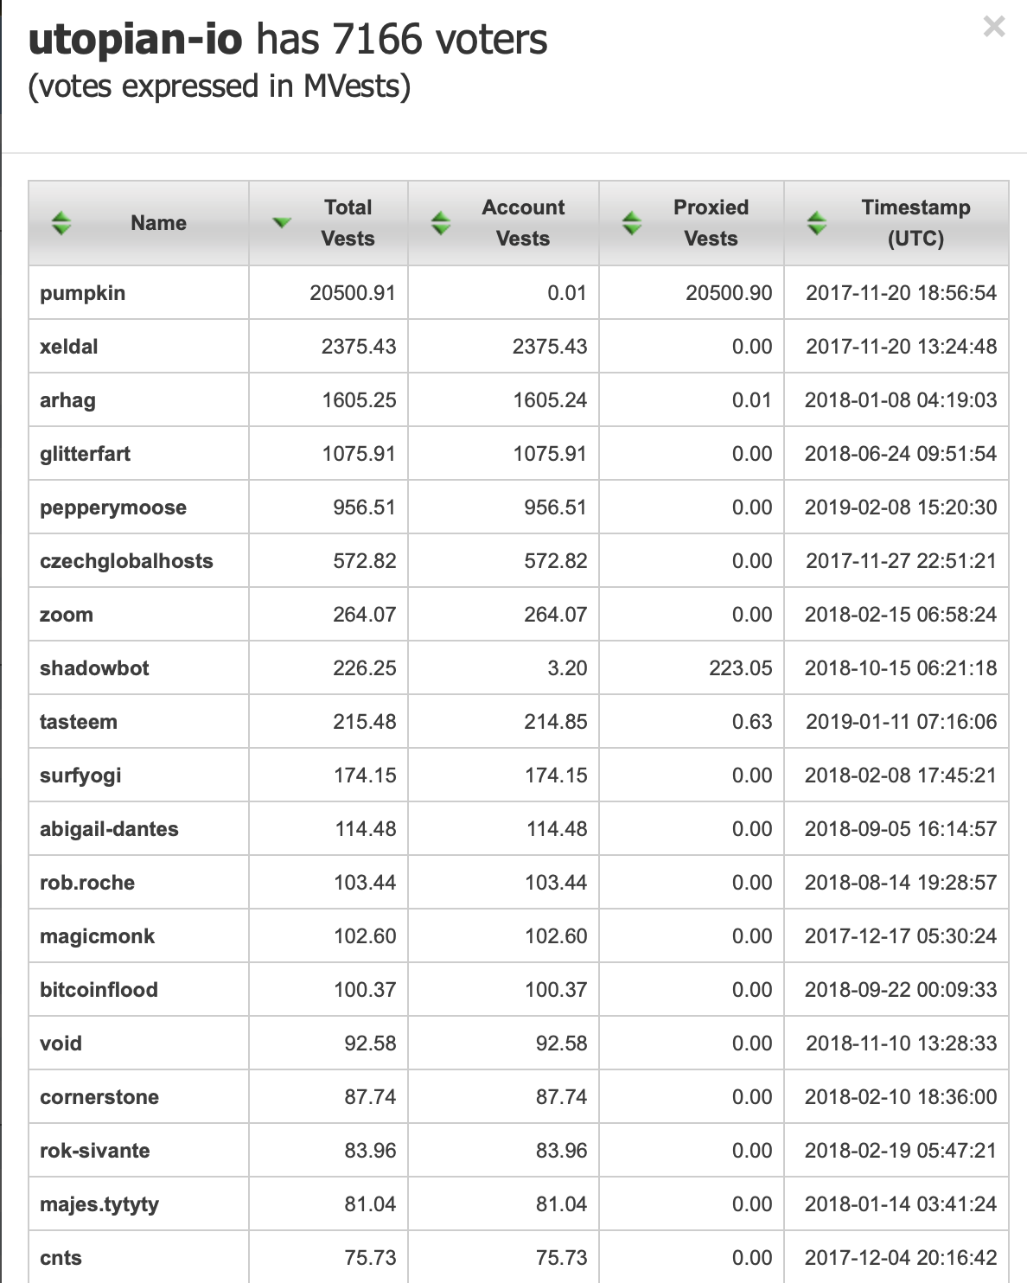This screenshot has height=1283, width=1027.
Task: Click pepperymoose's timestamp 2019-02-08 15:20:30
Action: coord(901,507)
